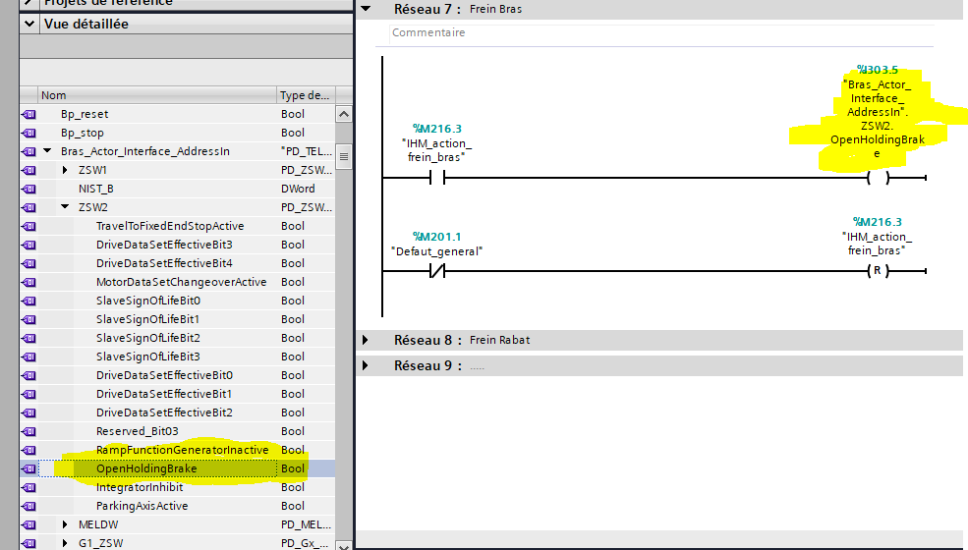Expand the MELDW structure

click(x=66, y=524)
